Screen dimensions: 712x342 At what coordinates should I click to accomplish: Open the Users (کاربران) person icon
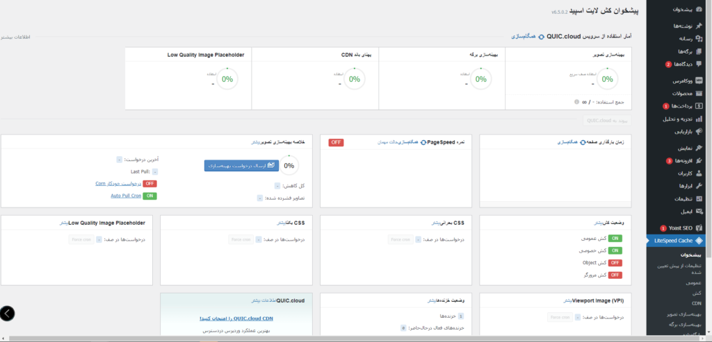(x=699, y=173)
